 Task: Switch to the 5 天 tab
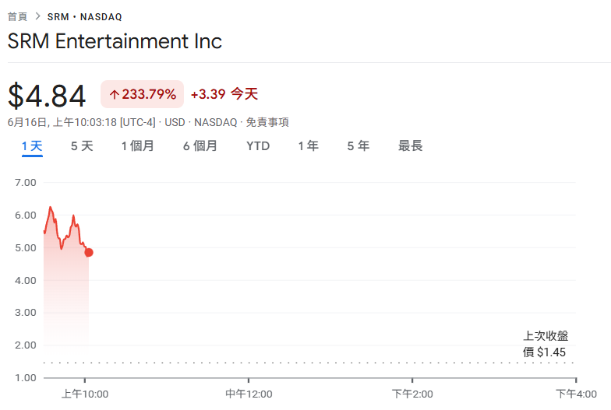pos(82,146)
